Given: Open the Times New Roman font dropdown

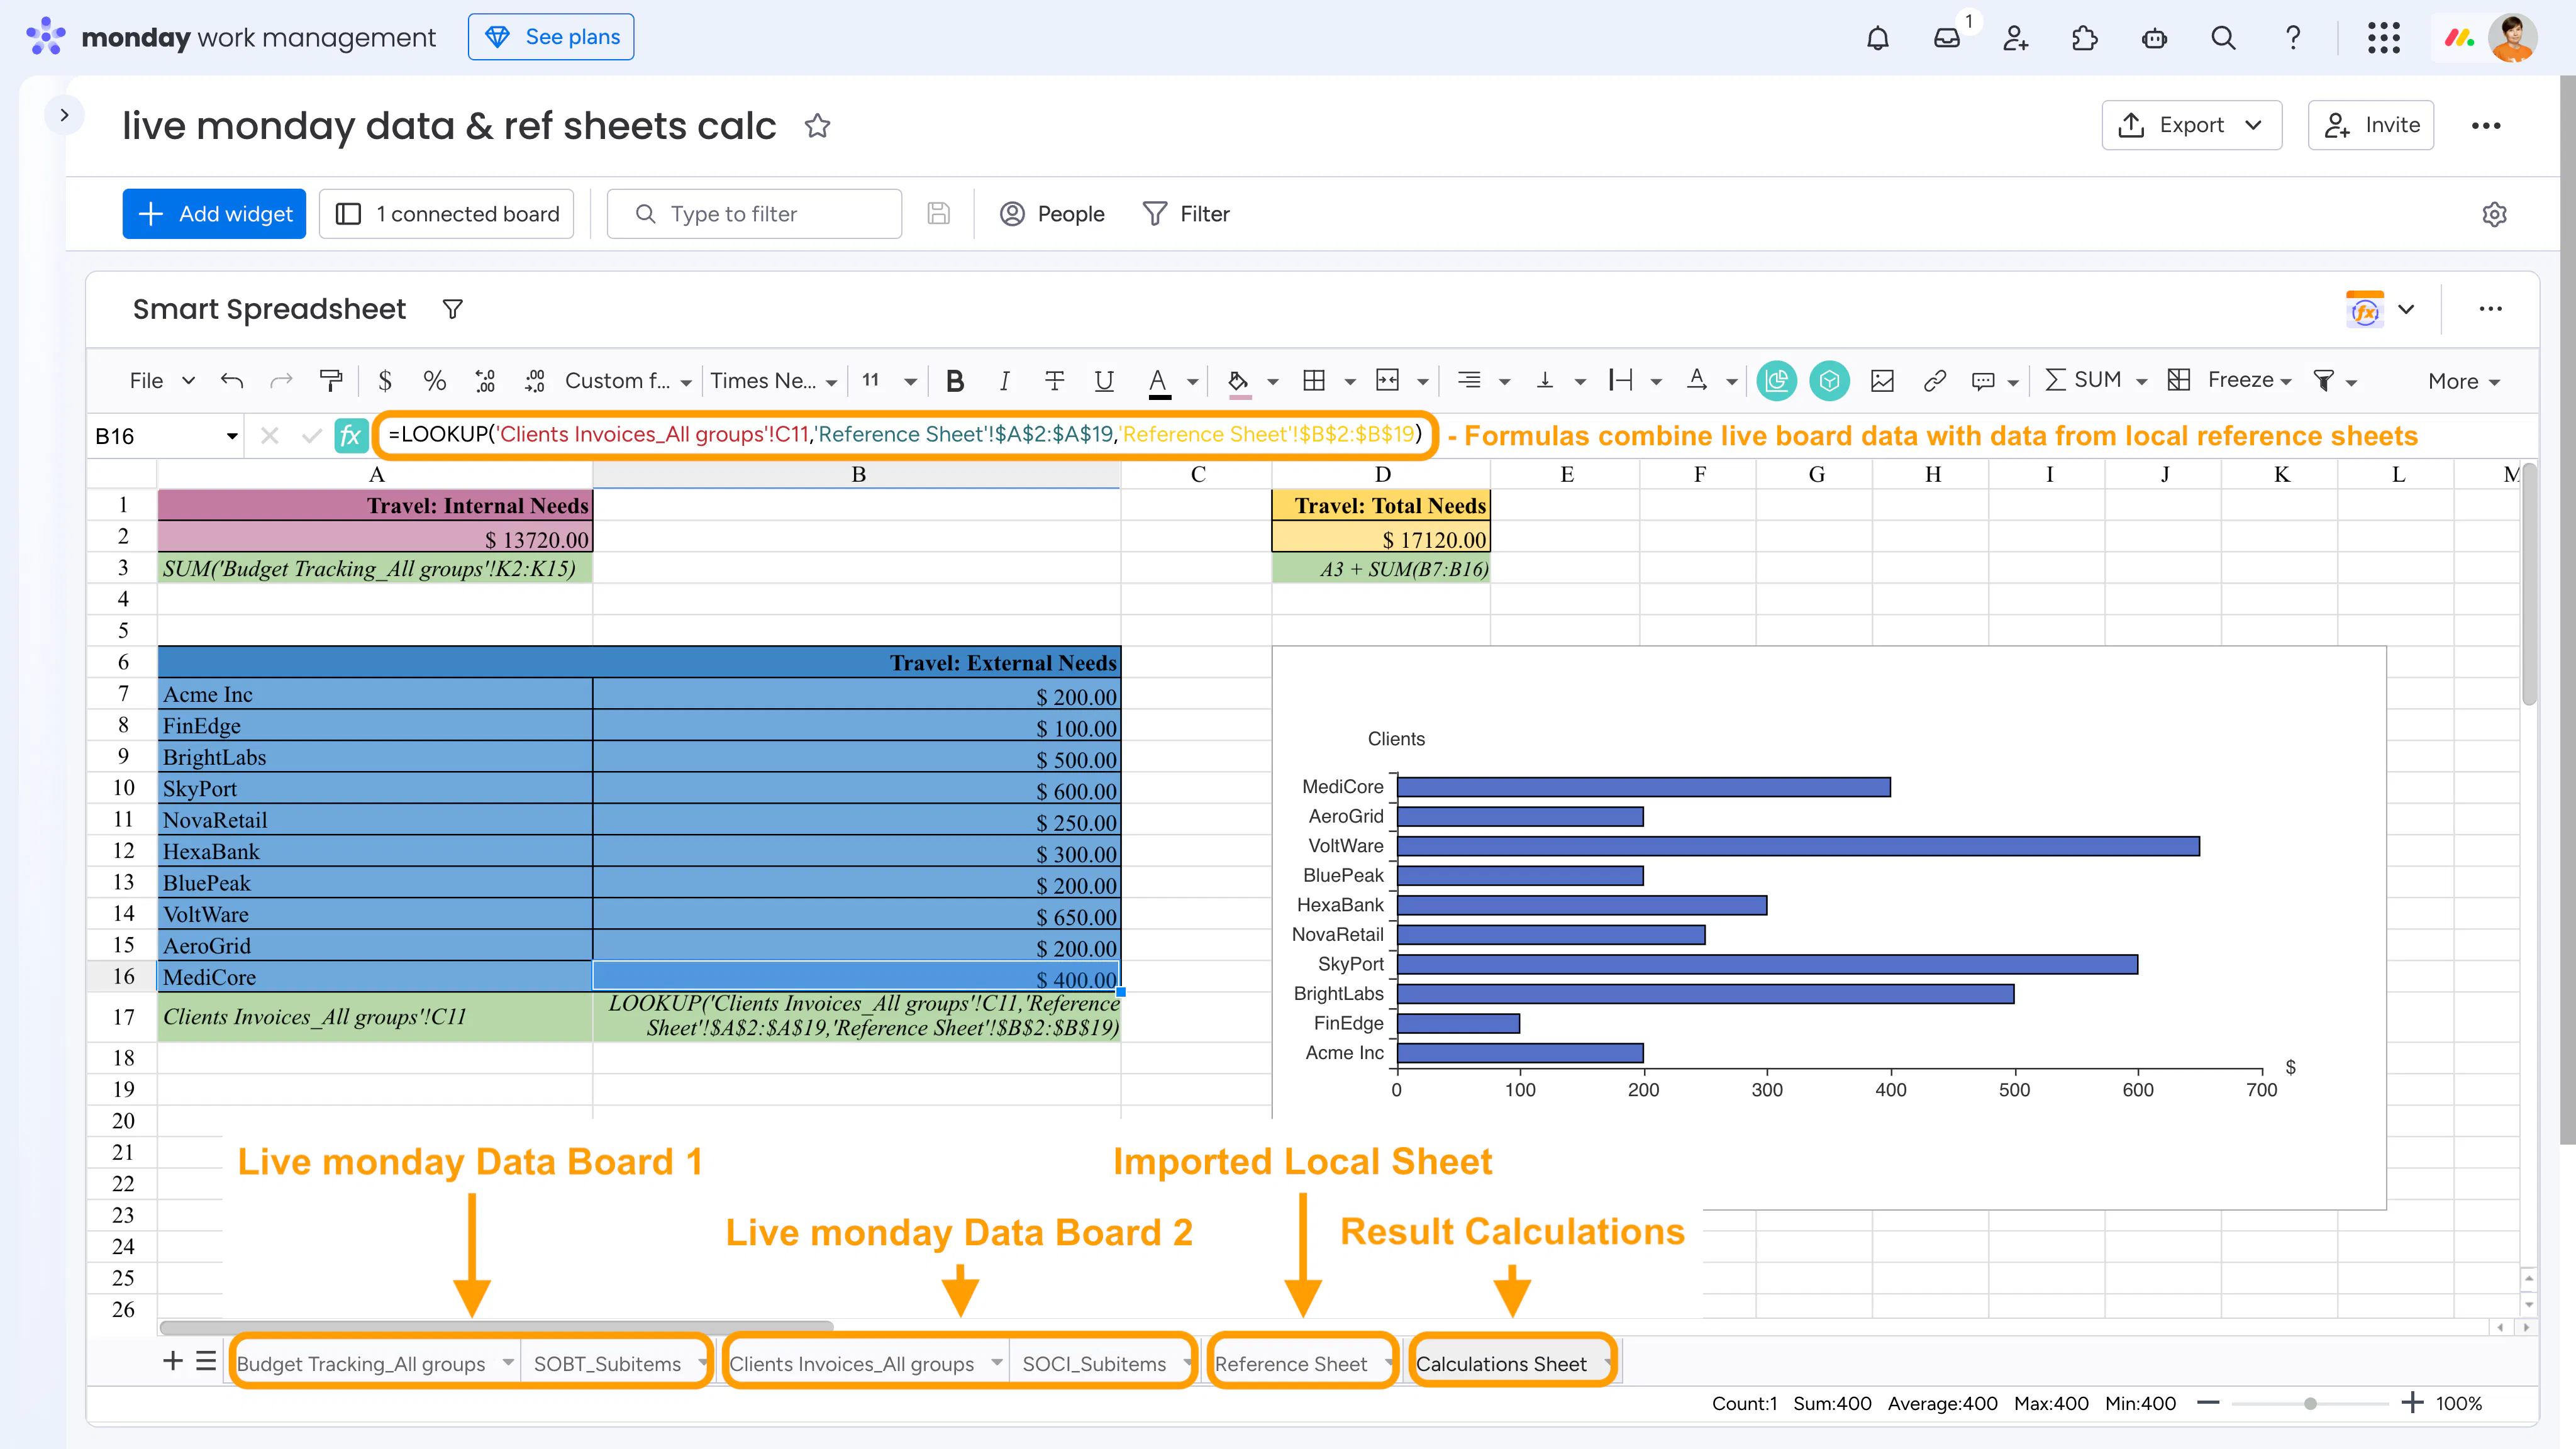Looking at the screenshot, I should coord(774,381).
